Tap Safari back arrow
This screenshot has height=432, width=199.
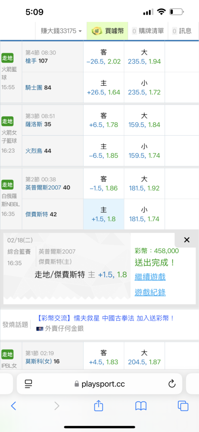click(13, 406)
